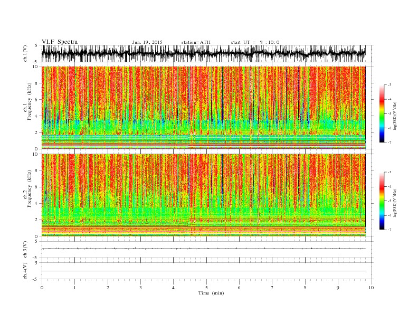Click the "-3" label on ch.1 color scale
The width and height of the screenshot is (418, 323).
tap(389, 85)
